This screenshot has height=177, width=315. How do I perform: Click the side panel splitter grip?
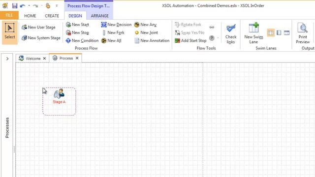tap(14, 149)
